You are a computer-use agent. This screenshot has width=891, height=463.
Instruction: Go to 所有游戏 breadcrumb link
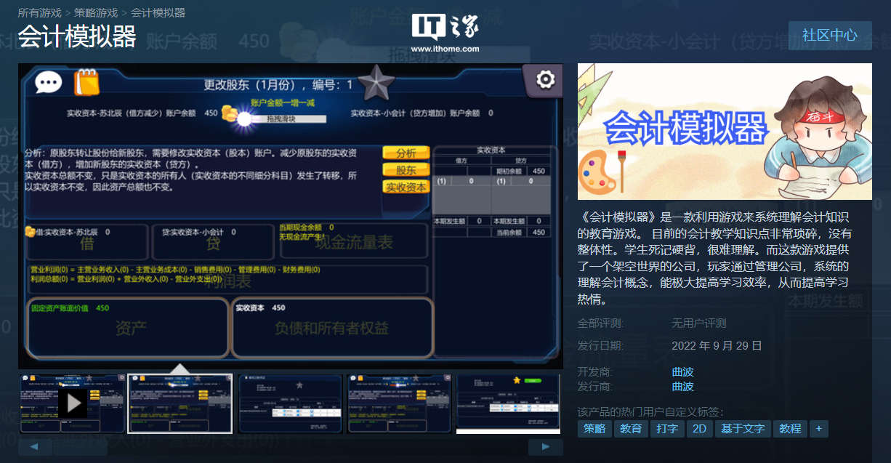tap(39, 13)
